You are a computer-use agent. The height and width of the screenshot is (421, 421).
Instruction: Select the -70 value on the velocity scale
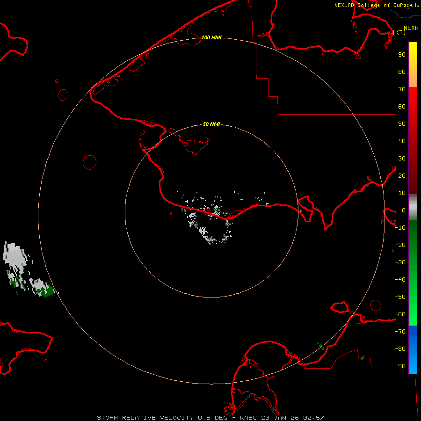click(400, 331)
